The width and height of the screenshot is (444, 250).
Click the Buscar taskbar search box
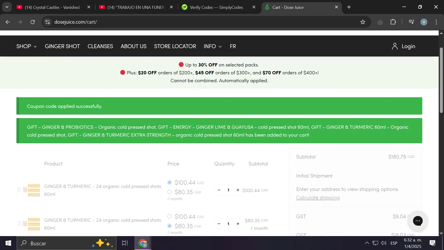click(x=67, y=243)
